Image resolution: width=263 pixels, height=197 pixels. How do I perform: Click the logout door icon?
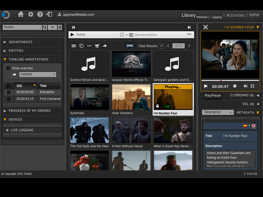point(49,14)
